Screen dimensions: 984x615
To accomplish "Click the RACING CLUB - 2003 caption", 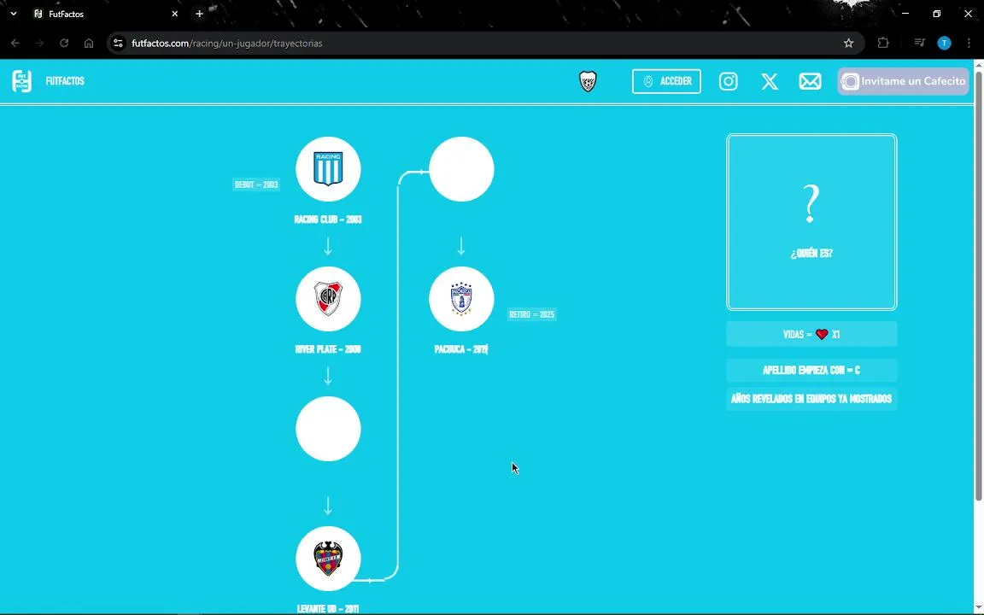I will point(328,220).
